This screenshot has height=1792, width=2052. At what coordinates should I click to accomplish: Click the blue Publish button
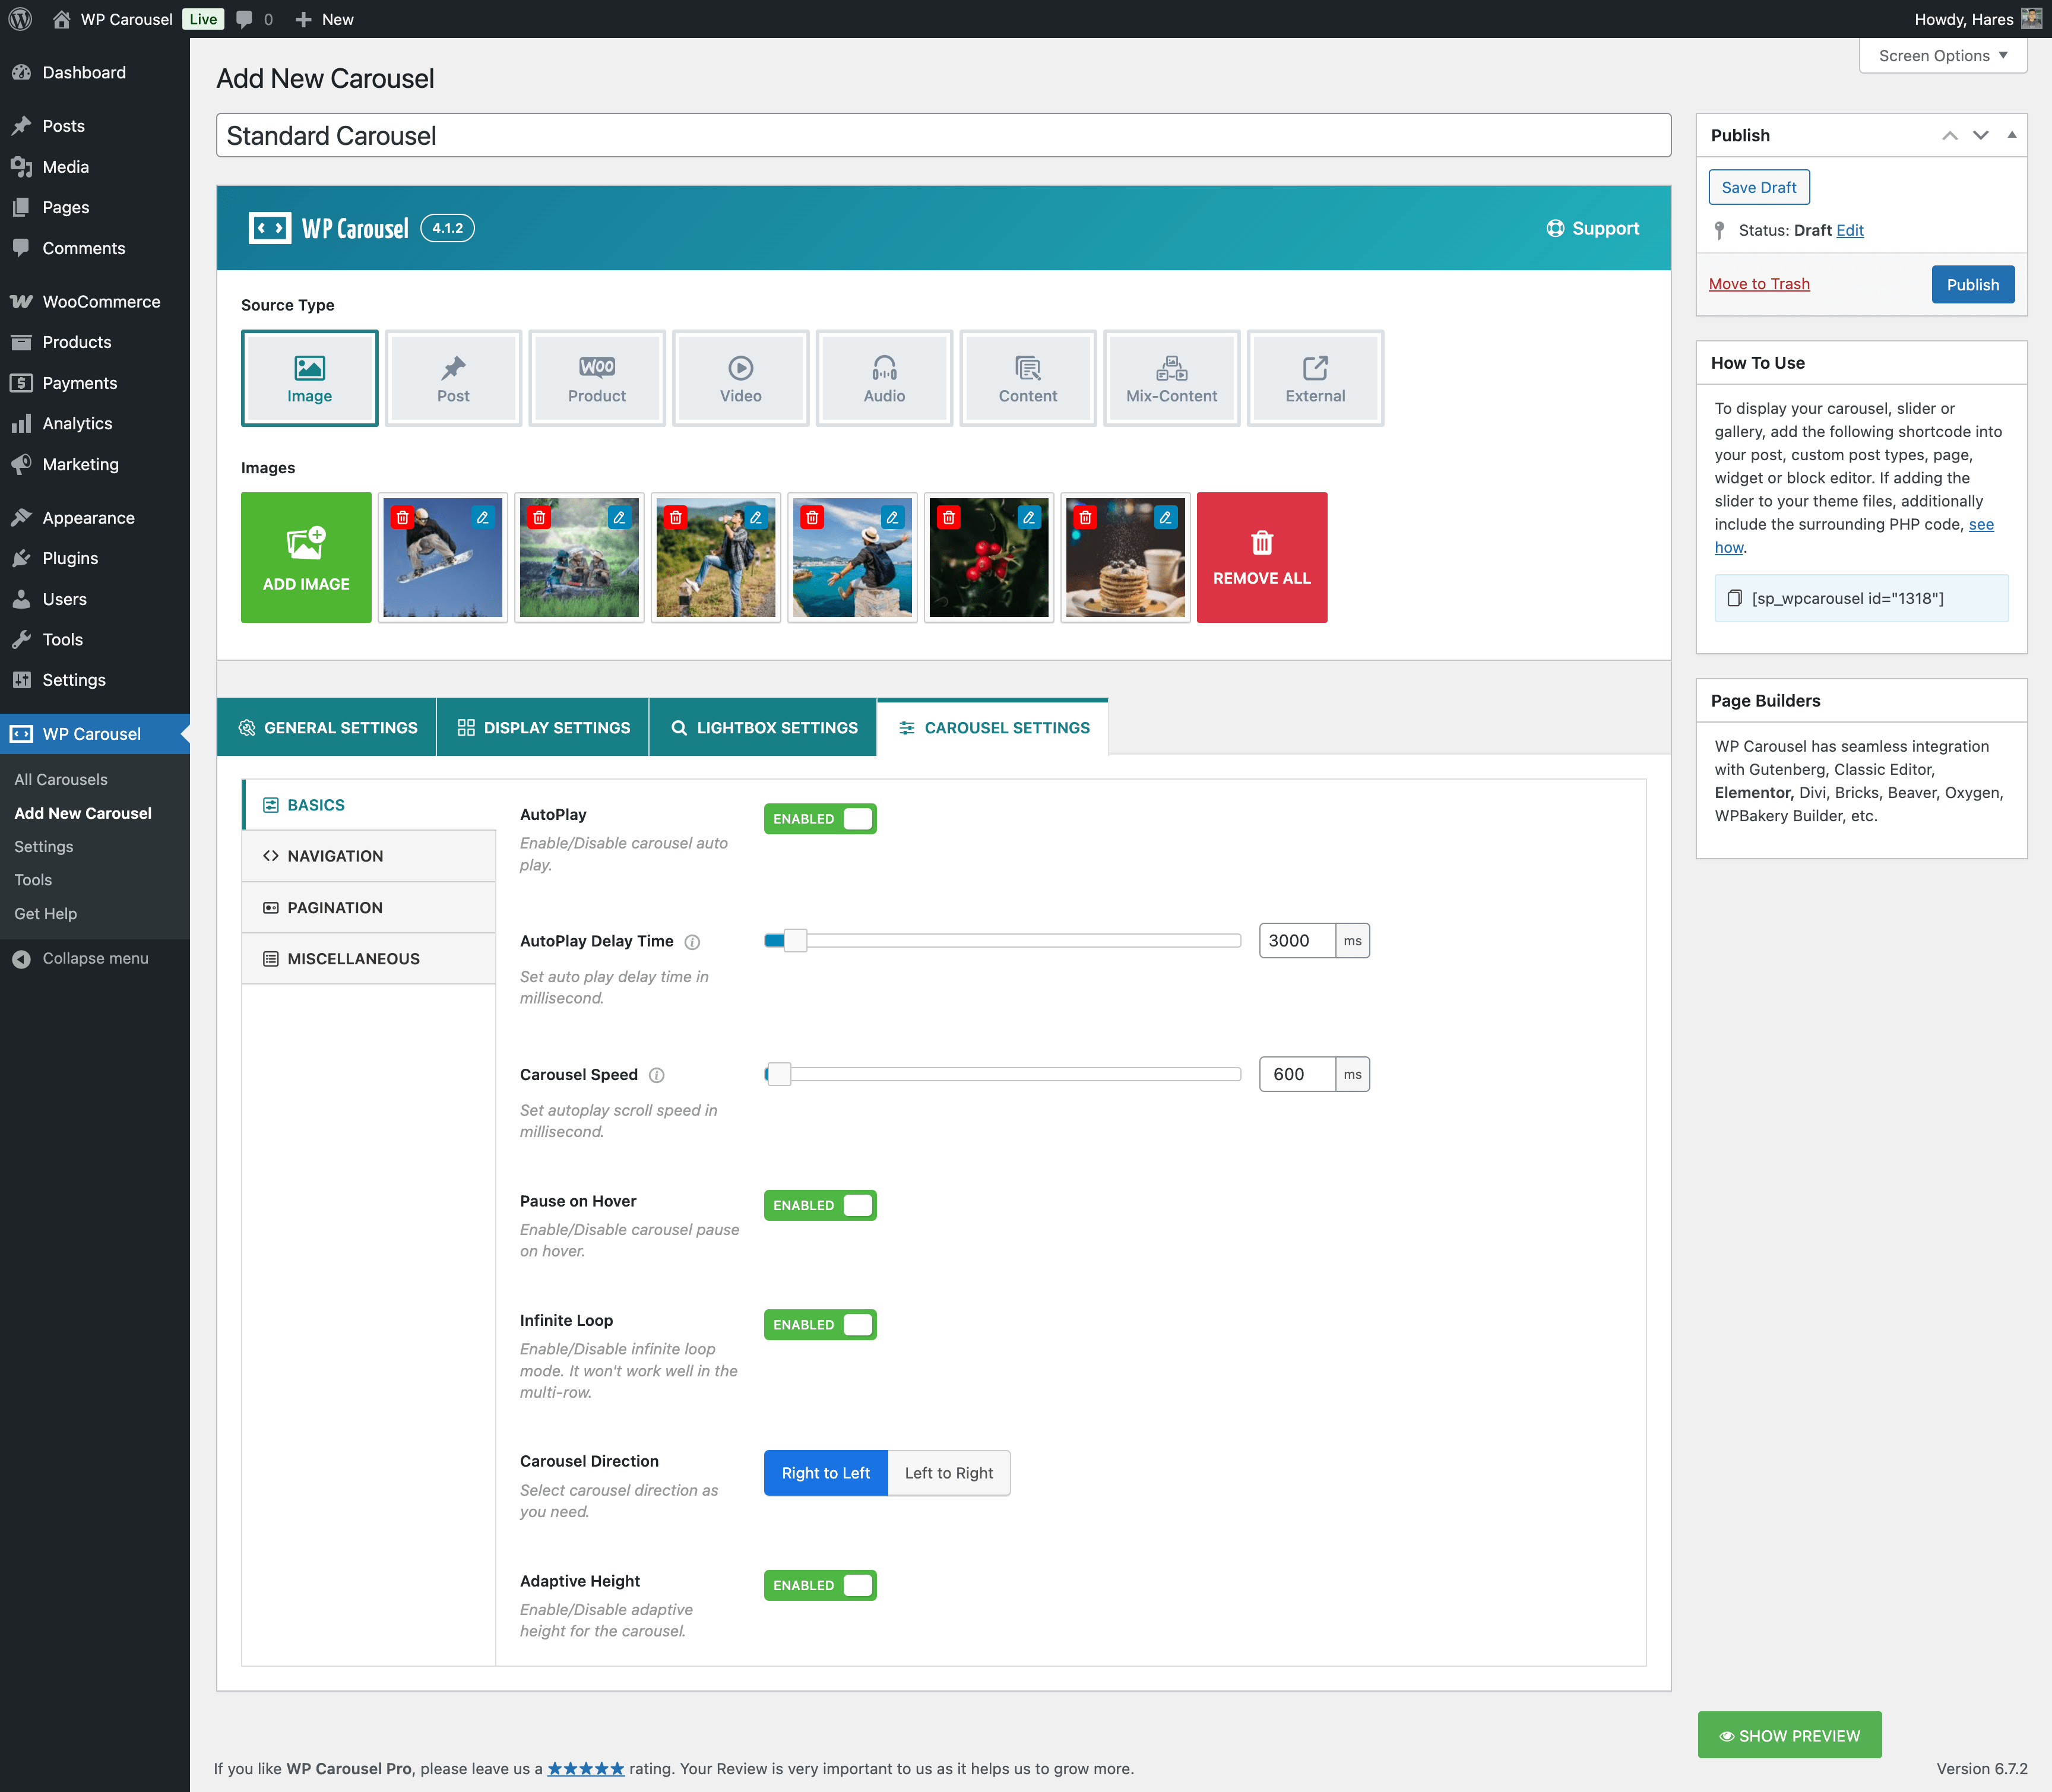[1973, 284]
